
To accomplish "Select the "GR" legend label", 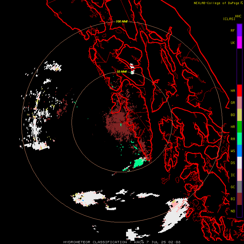I will tap(233, 102).
